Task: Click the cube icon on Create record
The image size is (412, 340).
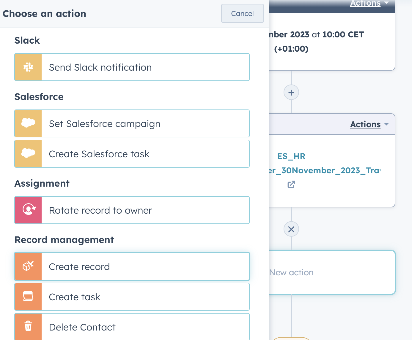Action: click(x=28, y=266)
